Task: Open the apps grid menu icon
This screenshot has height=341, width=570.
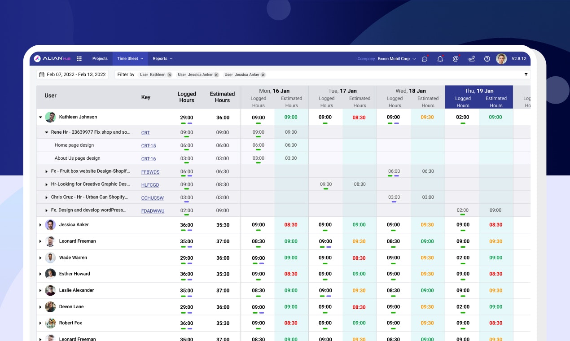Action: coord(79,58)
